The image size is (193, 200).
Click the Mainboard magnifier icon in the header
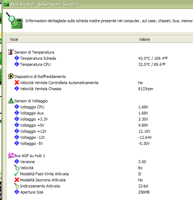[x=14, y=20]
